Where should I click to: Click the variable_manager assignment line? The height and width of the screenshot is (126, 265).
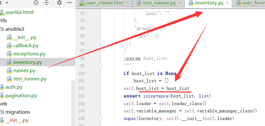click(x=190, y=111)
